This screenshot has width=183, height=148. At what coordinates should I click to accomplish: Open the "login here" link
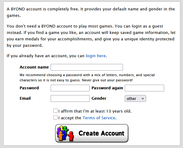96,56
